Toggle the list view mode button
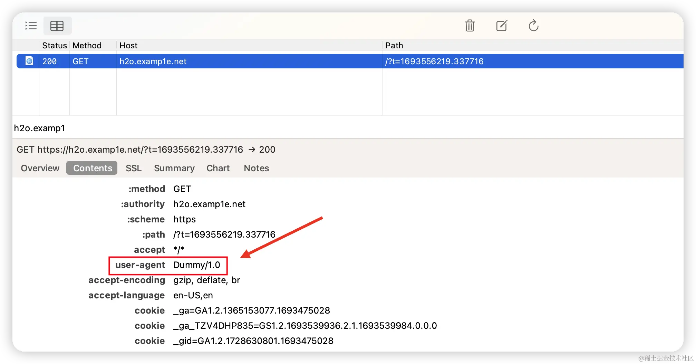696x364 pixels. [31, 26]
